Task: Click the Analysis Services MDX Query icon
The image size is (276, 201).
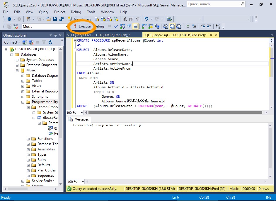Action: coord(103,19)
